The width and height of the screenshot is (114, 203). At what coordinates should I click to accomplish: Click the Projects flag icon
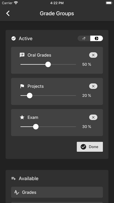click(x=22, y=86)
